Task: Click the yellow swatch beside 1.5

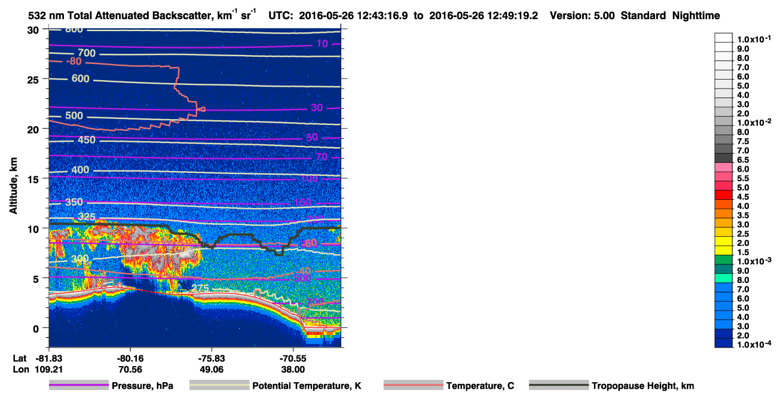Action: pyautogui.click(x=724, y=251)
